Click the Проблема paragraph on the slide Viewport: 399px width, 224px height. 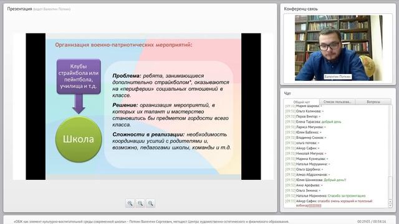(171, 86)
